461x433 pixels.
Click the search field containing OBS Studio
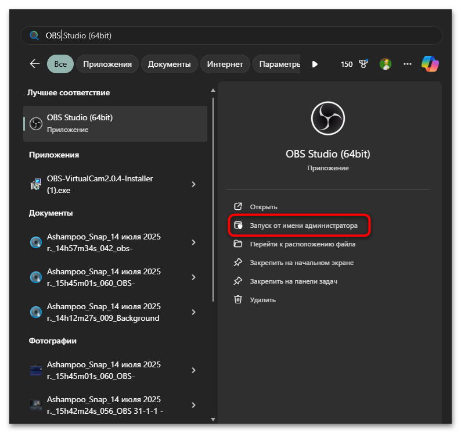(231, 35)
